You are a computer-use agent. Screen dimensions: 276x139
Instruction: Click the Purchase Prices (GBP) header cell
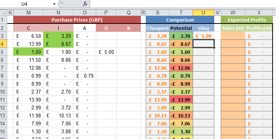tap(77, 20)
